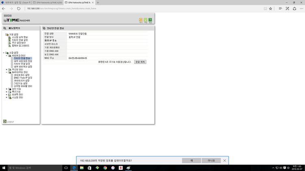Click the MAC address value 64-E5-99-A8-B4-65
305x171 pixels.
coord(78,58)
